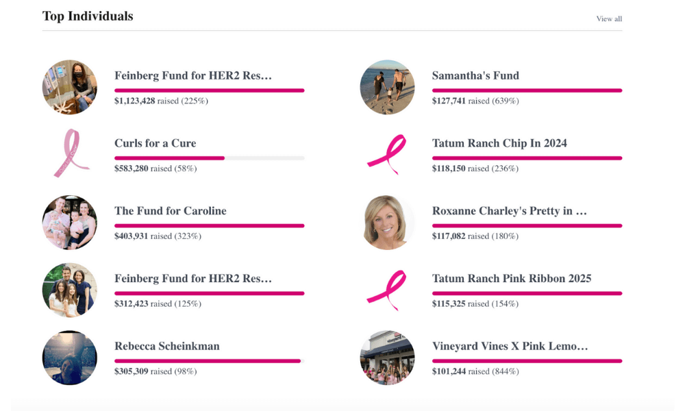Click the Curls for a Cure ribbon icon

coord(68,154)
